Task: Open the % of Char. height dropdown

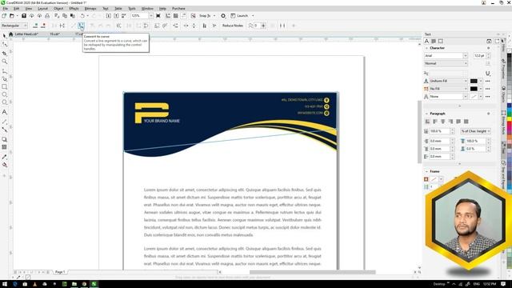Action: (x=475, y=131)
